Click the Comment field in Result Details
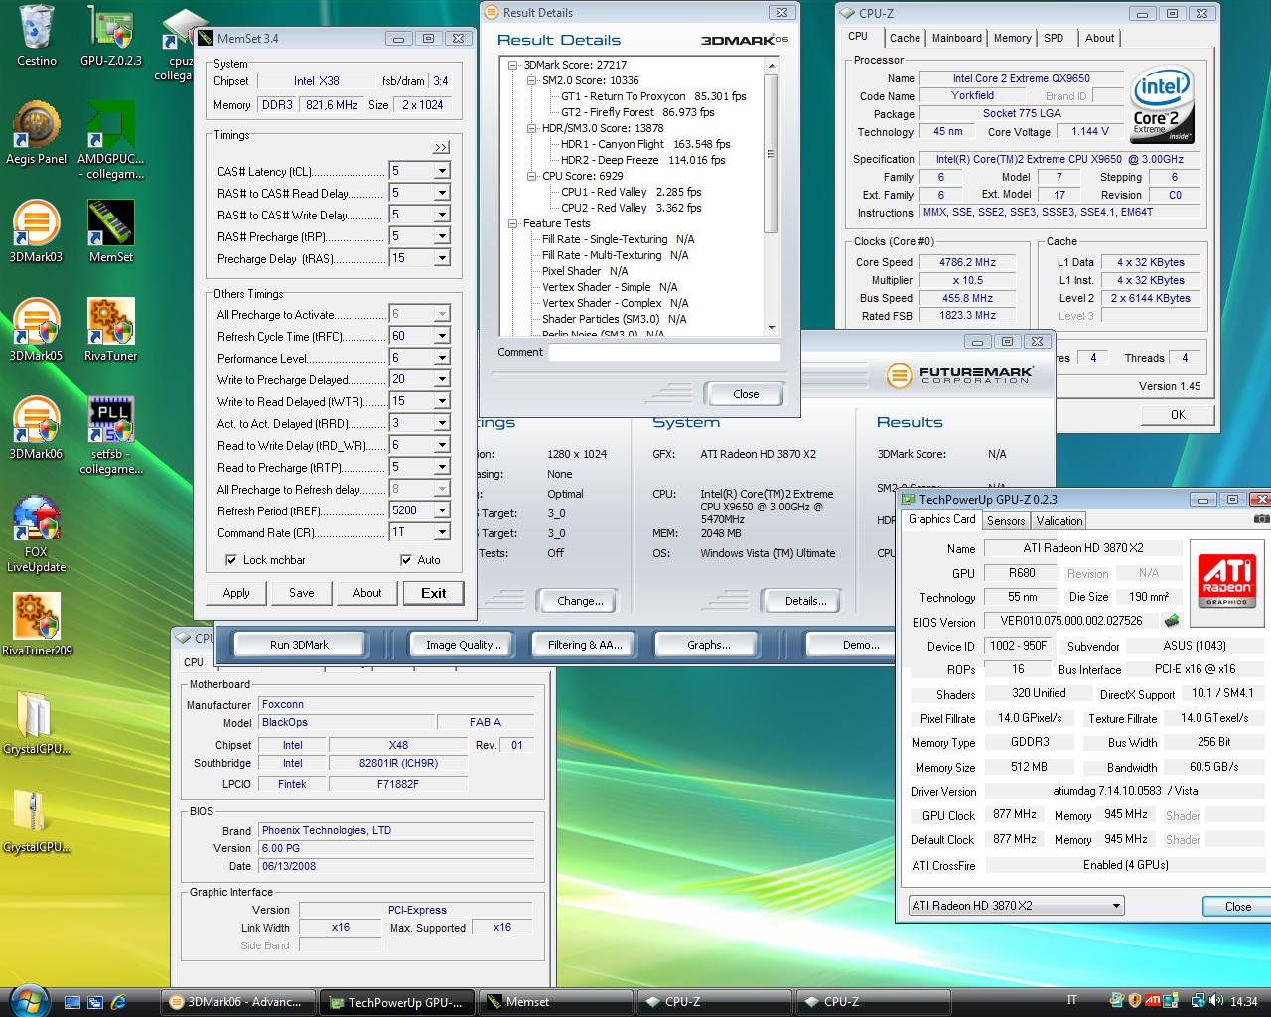This screenshot has width=1271, height=1017. coord(664,352)
